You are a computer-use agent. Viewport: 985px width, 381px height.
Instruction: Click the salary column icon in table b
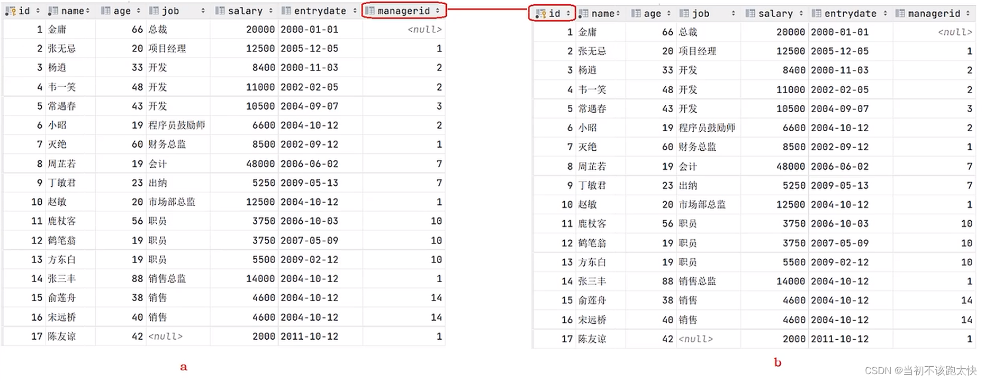pyautogui.click(x=750, y=13)
